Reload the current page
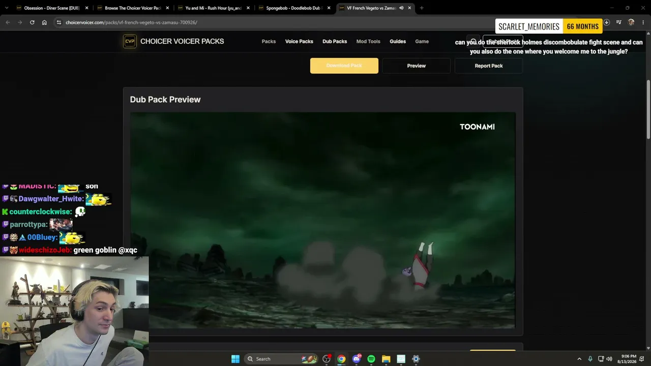 (x=32, y=22)
